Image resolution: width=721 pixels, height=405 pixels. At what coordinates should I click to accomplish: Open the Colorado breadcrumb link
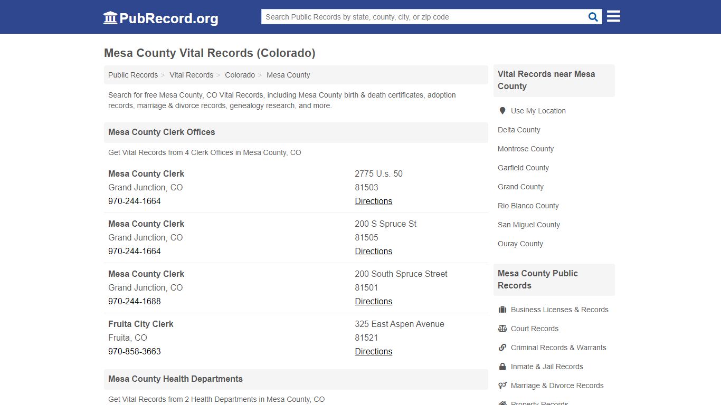[x=240, y=75]
